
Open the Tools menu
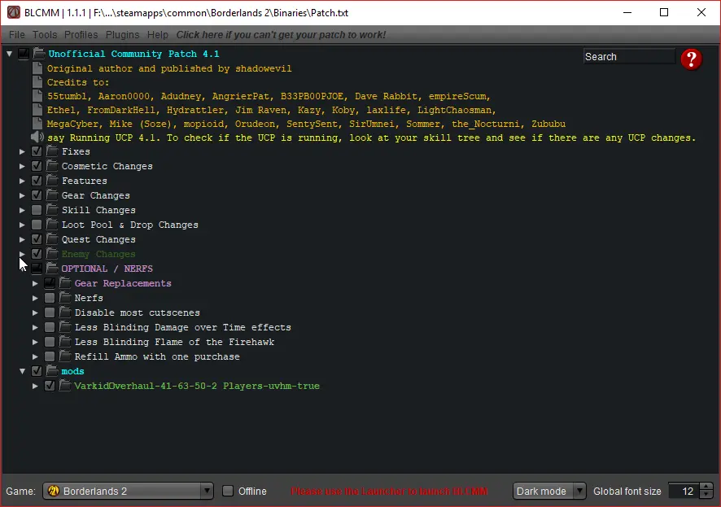(45, 35)
